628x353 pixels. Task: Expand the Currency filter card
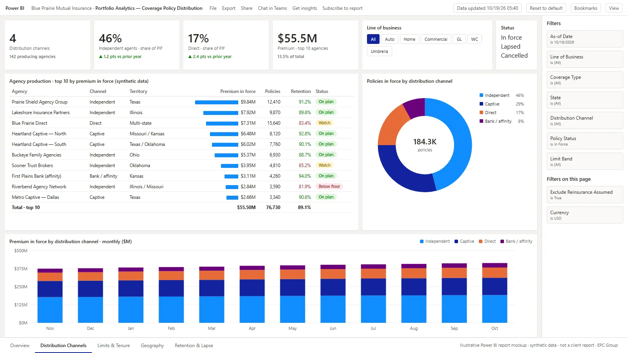coord(585,215)
